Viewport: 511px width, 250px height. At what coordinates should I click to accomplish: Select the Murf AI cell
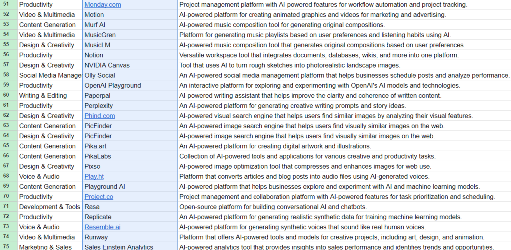click(130, 25)
